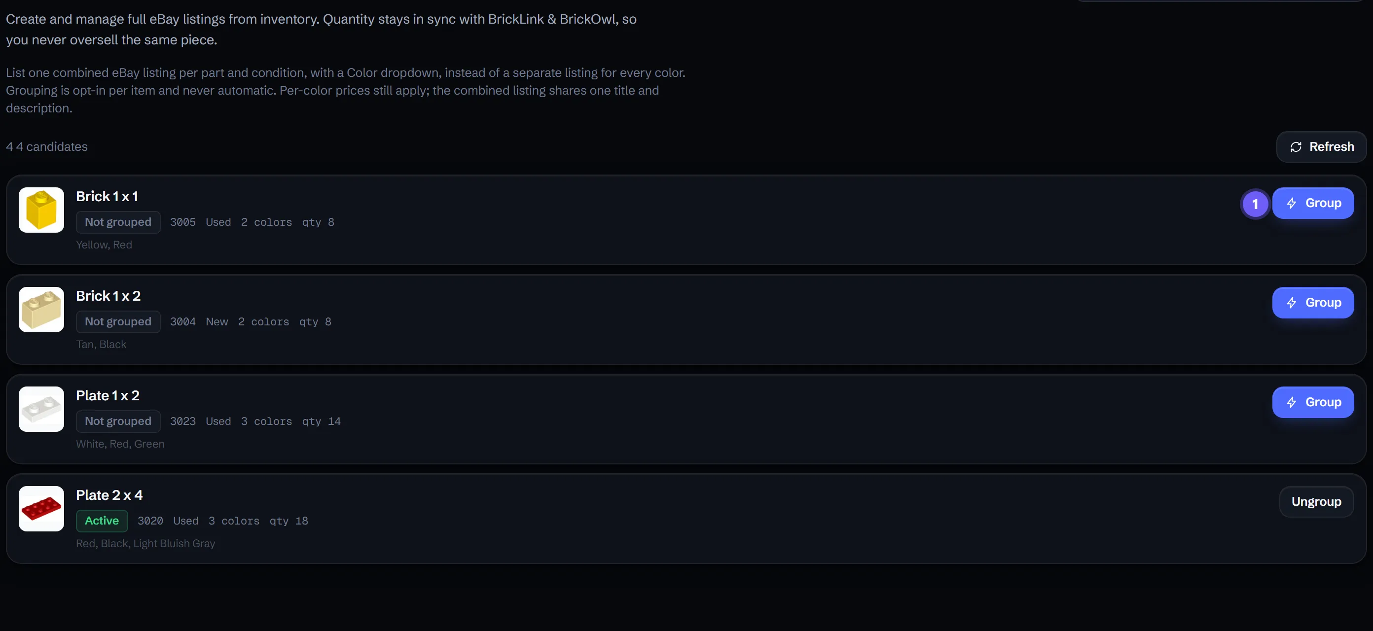Open the tan Brick 1 x 2 thumbnail
Screen dimensions: 1373x631
click(x=41, y=310)
